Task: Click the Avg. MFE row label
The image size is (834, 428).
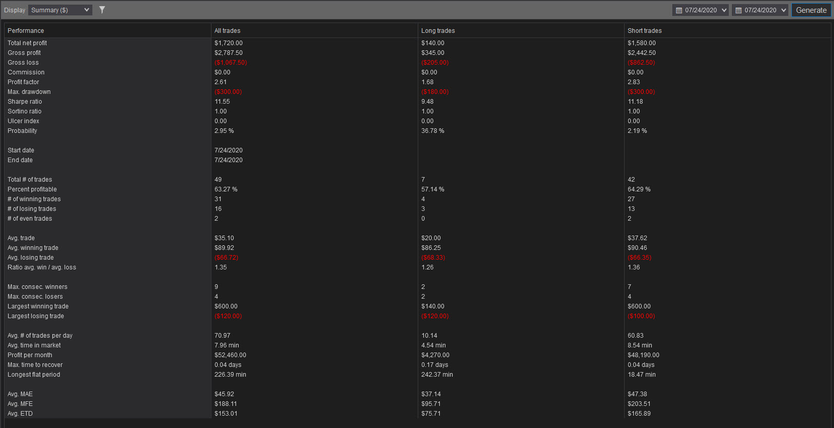Action: coord(20,404)
